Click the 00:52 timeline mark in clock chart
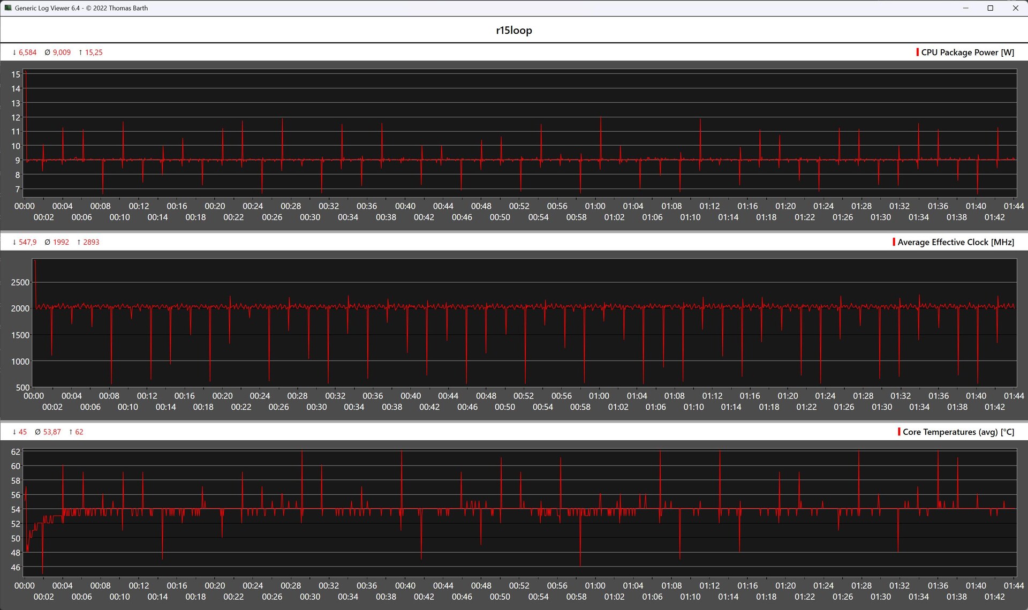Screen dimensions: 1028x610 tap(524, 396)
